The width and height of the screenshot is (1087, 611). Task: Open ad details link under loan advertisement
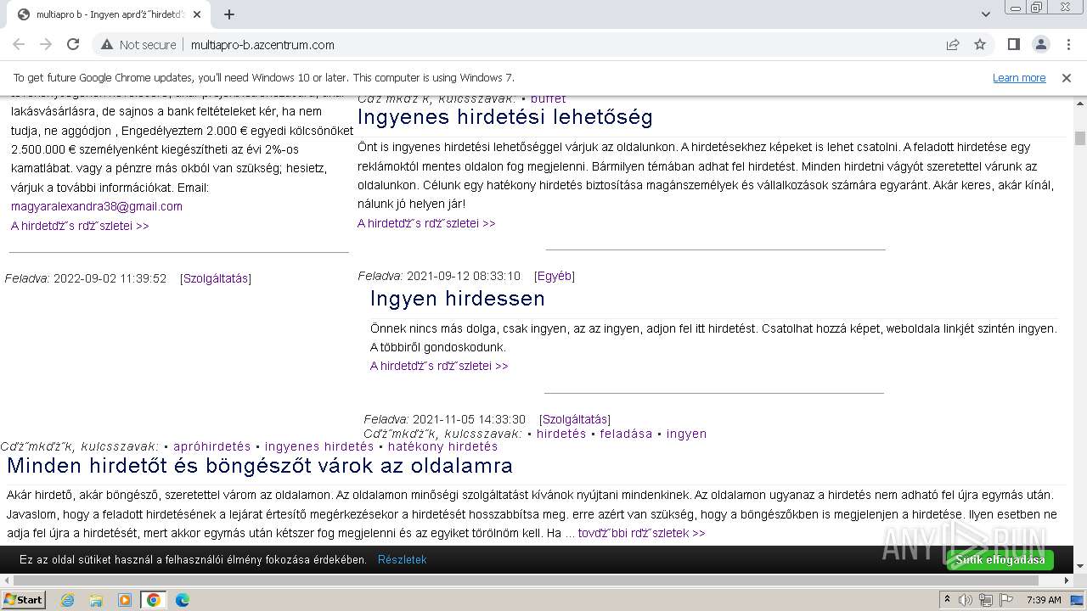point(80,226)
